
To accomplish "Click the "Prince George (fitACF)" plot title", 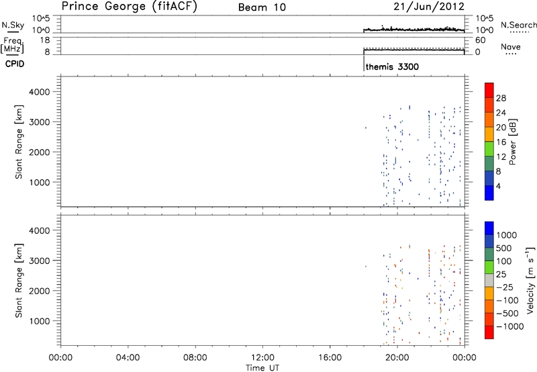I will (x=130, y=7).
